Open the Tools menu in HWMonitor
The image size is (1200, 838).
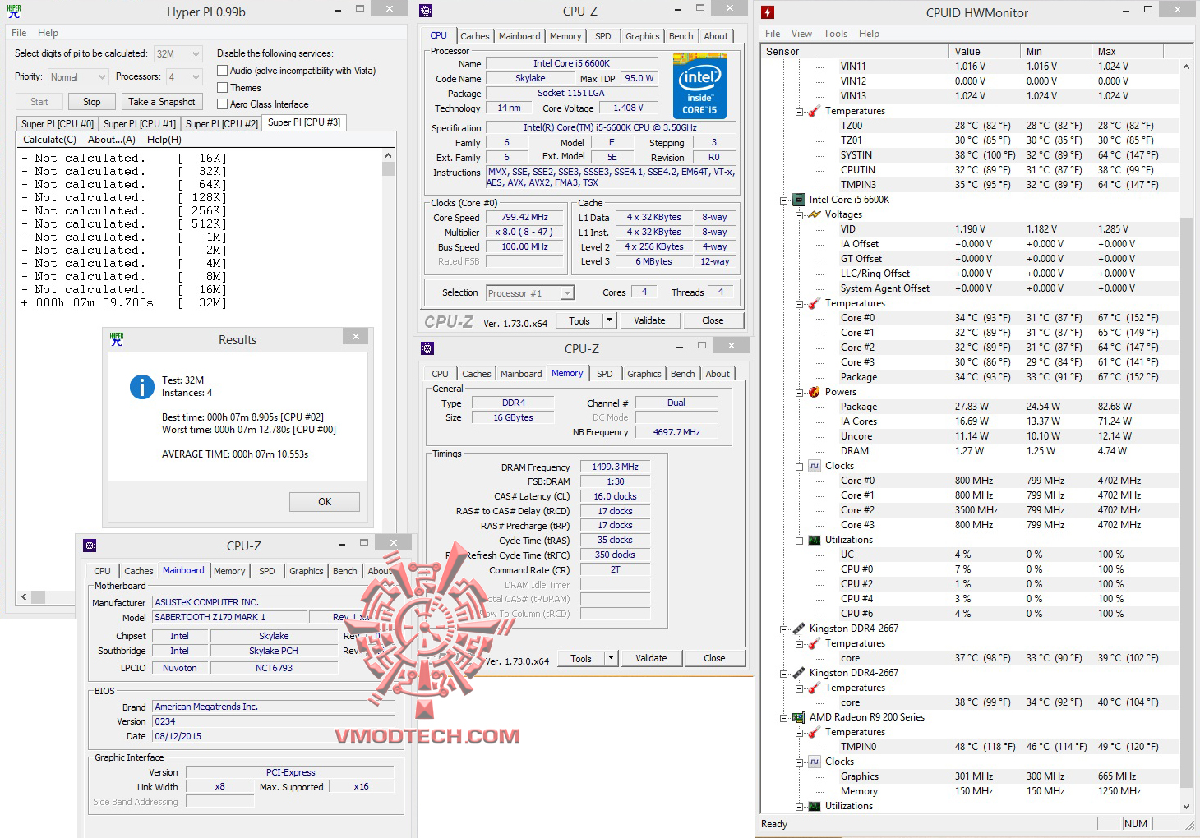[835, 34]
